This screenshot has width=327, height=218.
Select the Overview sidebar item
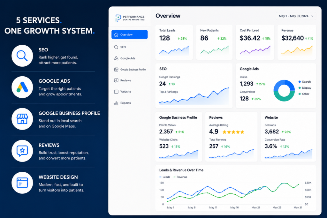pos(130,34)
